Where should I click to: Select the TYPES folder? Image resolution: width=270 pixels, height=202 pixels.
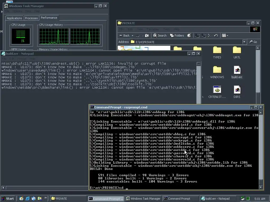point(217,53)
